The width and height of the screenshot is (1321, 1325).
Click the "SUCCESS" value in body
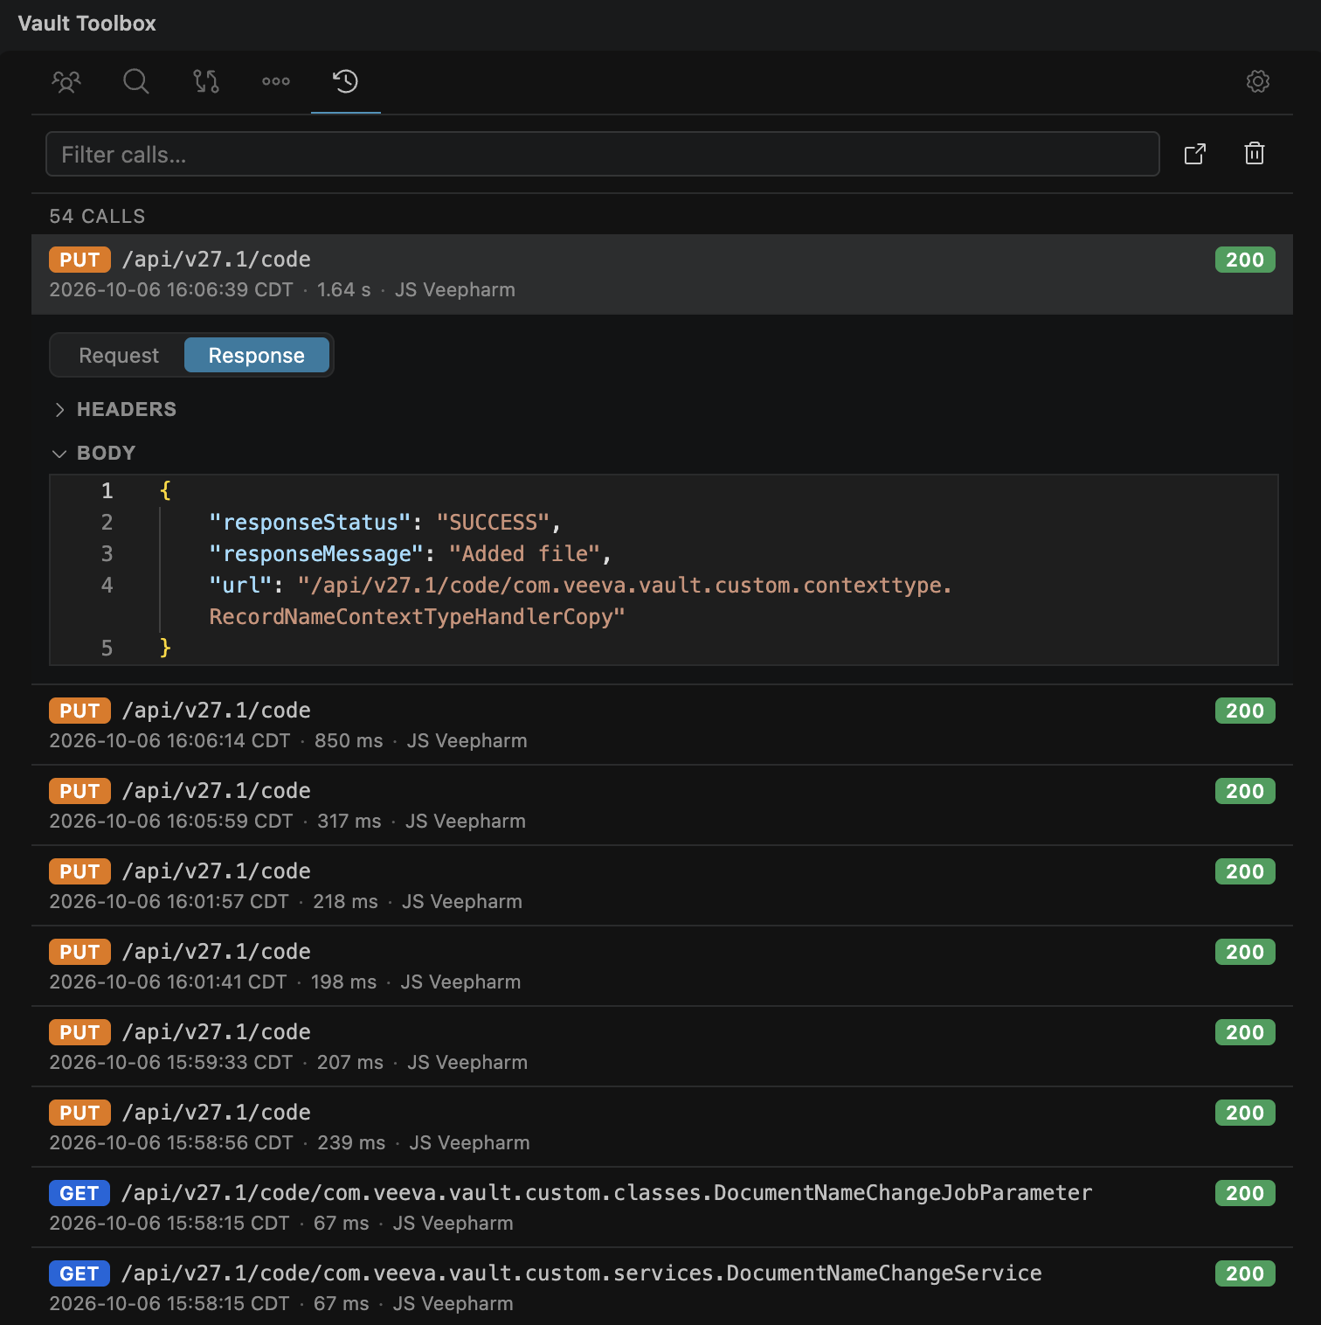[x=493, y=523]
